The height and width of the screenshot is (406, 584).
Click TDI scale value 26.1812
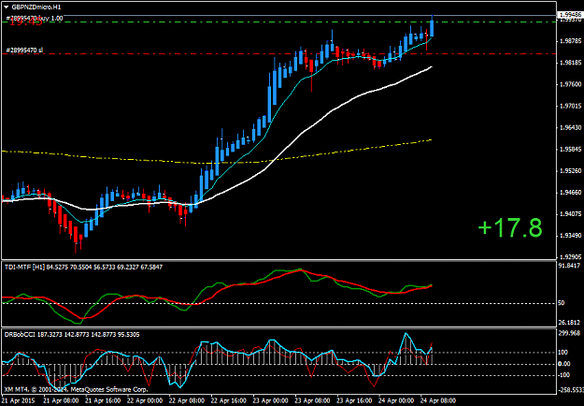[x=569, y=323]
